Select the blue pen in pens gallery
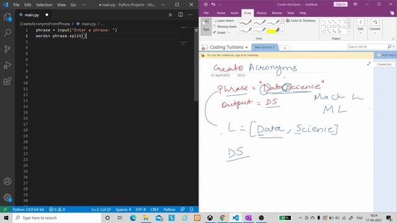 273,22
